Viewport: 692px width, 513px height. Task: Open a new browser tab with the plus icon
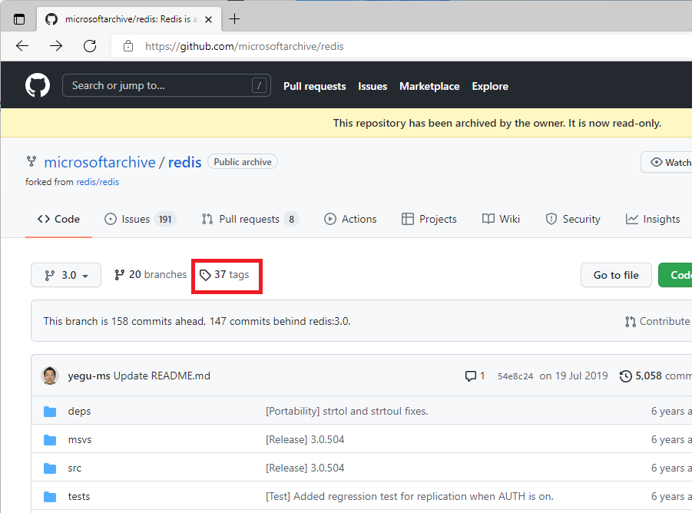click(235, 19)
